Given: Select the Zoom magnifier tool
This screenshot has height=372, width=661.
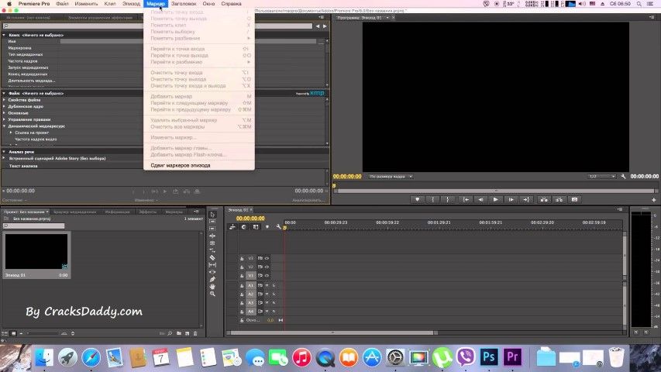Looking at the screenshot, I should [x=212, y=294].
